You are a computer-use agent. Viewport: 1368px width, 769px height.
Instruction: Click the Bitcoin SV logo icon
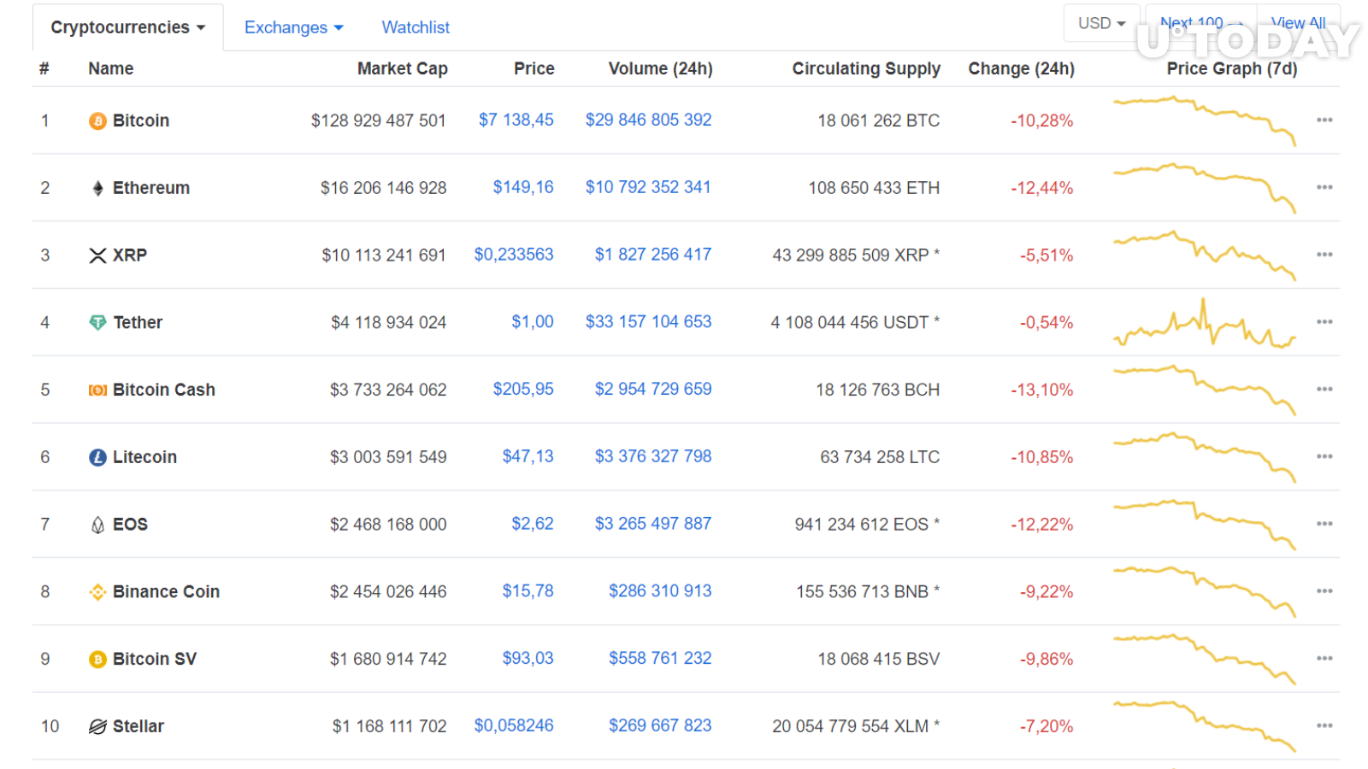tap(97, 660)
